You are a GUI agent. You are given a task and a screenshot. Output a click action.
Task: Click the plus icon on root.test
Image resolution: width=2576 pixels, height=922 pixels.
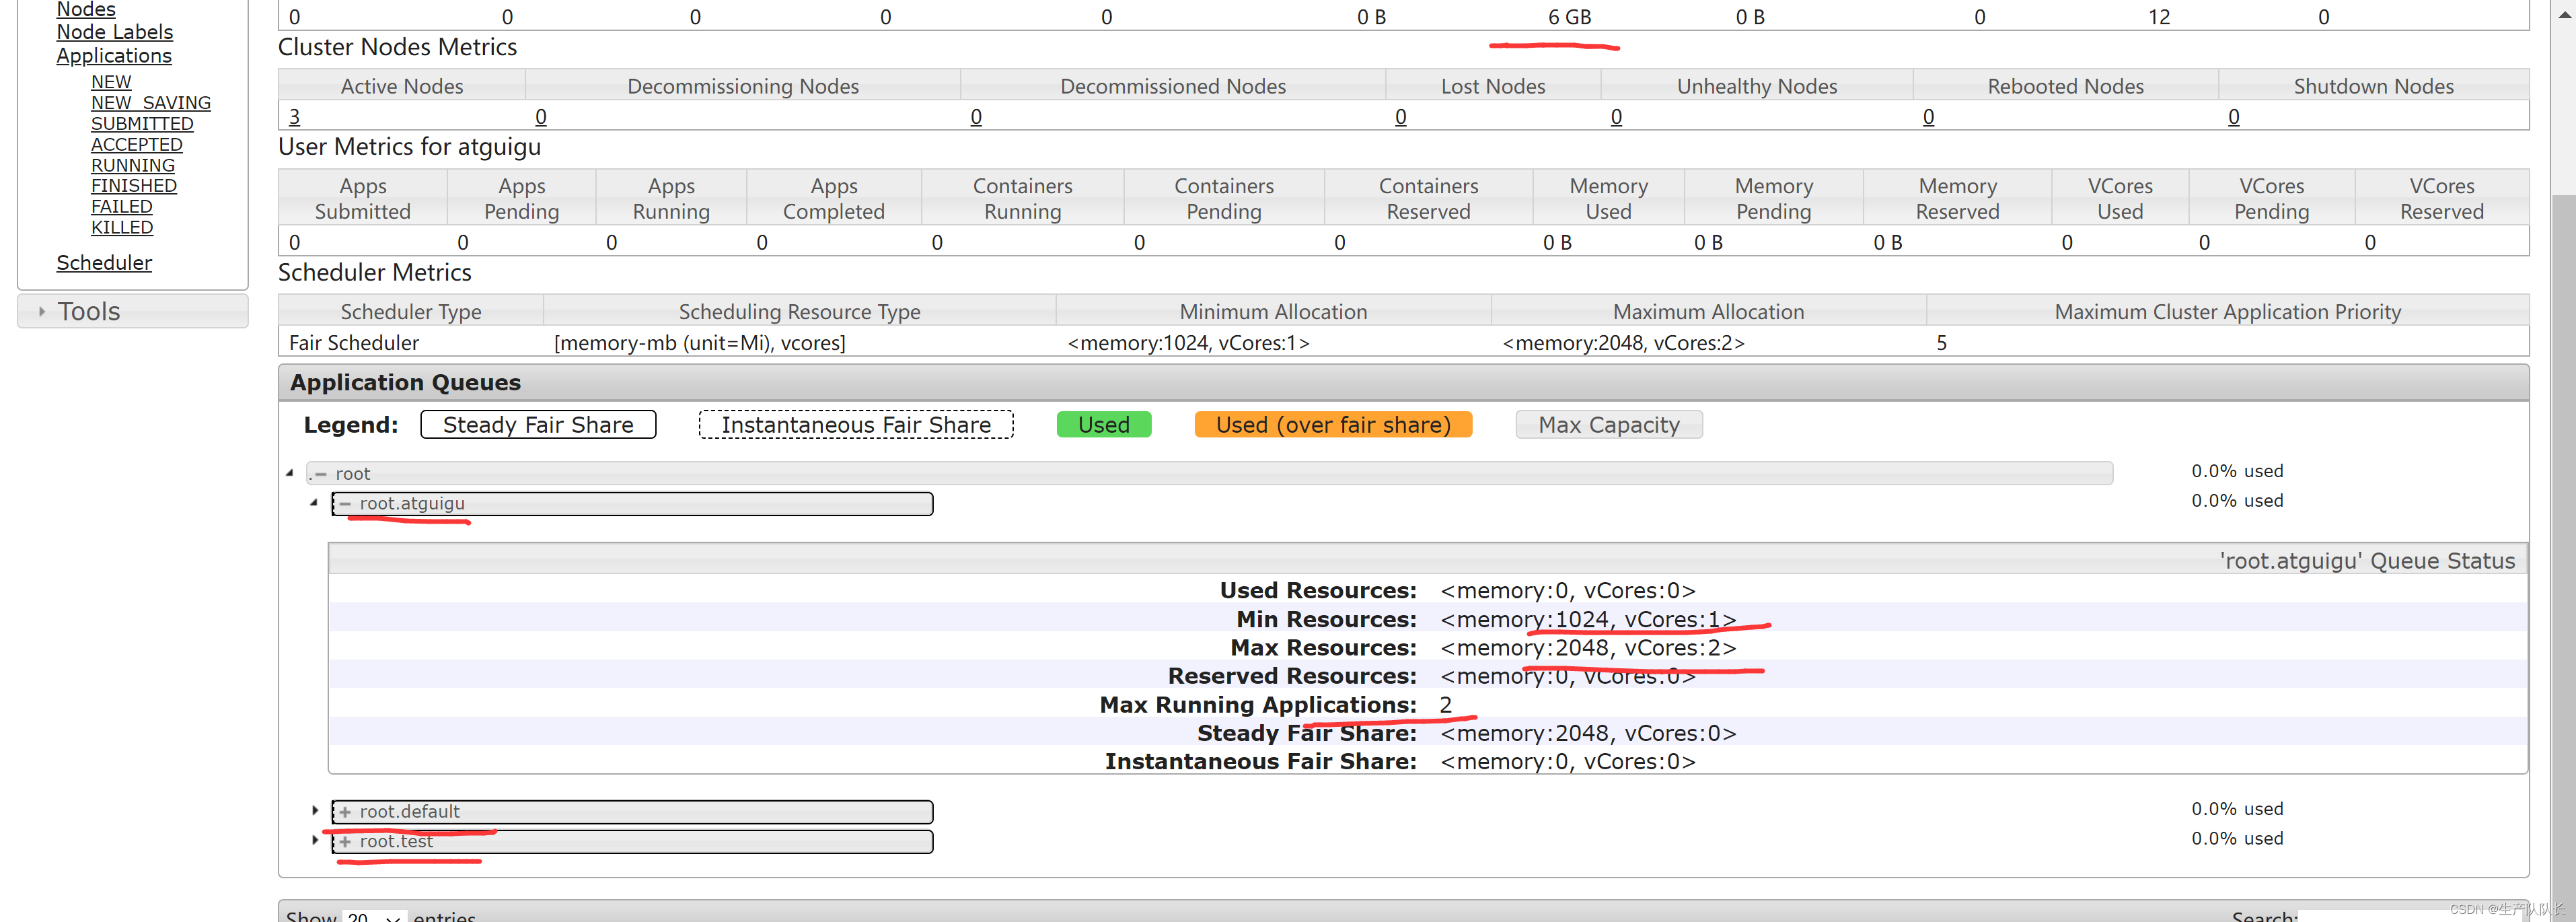(345, 842)
